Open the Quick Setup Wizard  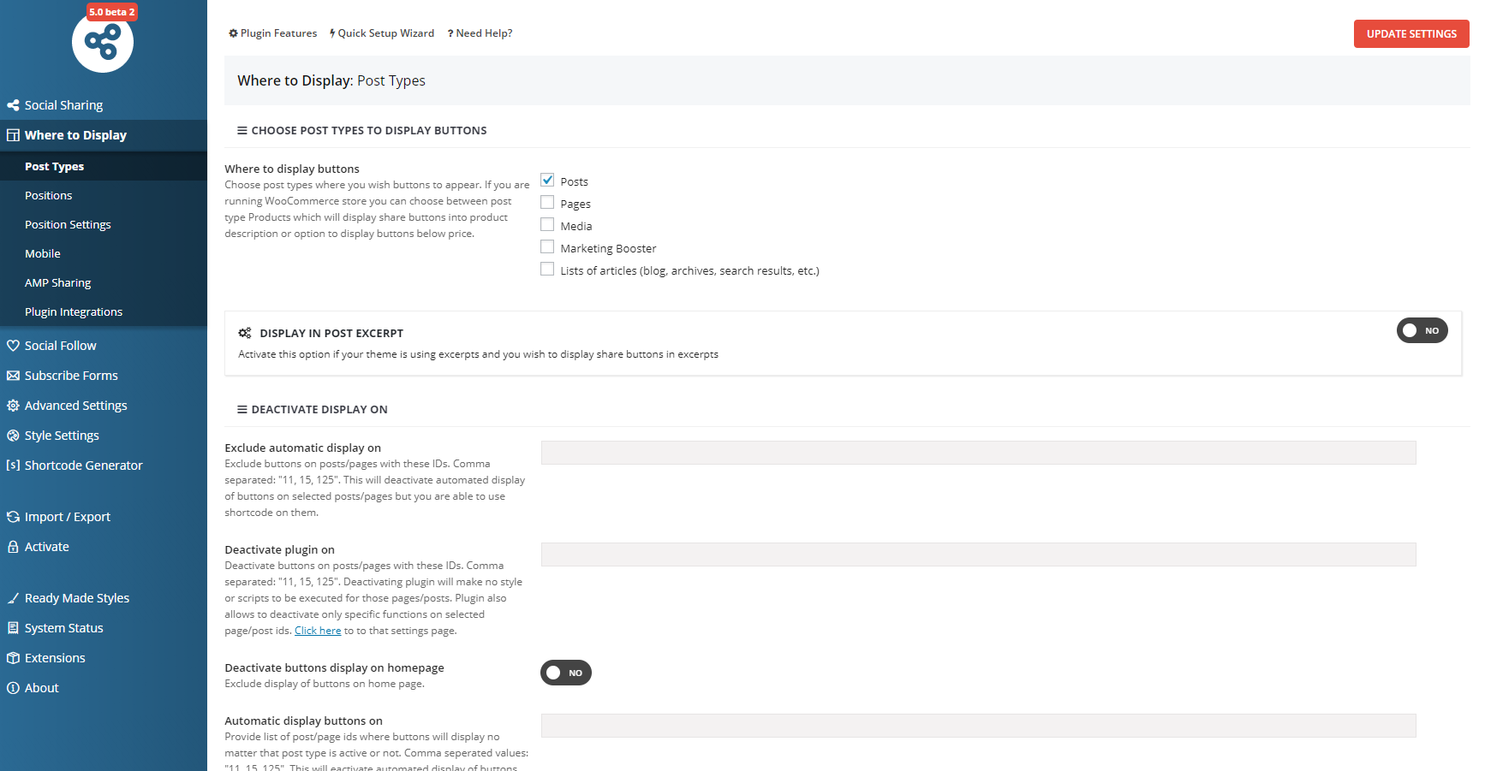click(x=382, y=33)
